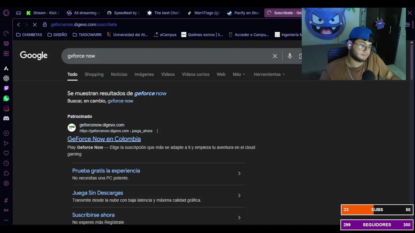Click the SUBS goal progress bar
Viewport: 415px width, 233px height.
click(x=377, y=210)
